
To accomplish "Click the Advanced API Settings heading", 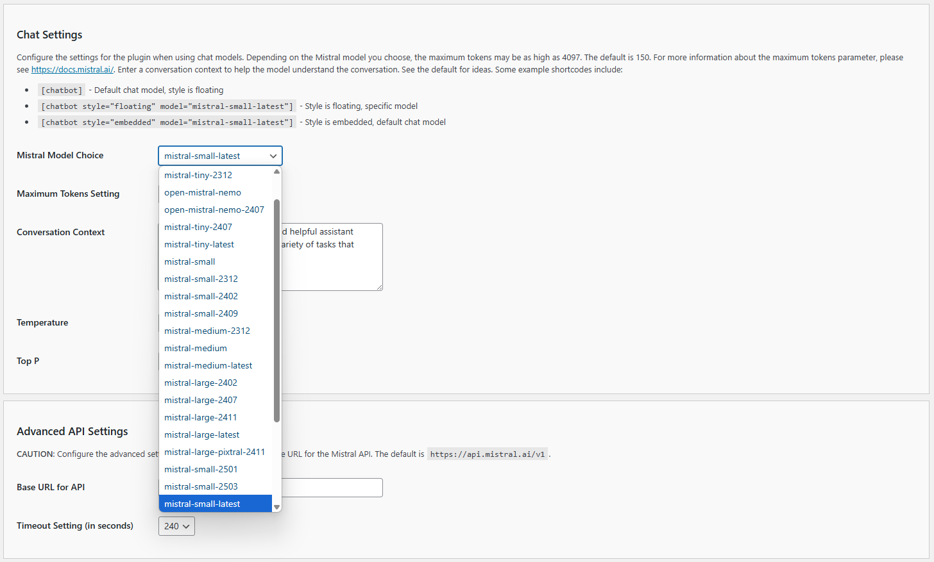I will [x=72, y=431].
